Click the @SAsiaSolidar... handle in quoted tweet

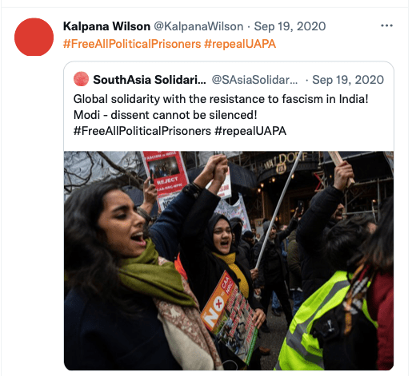click(x=254, y=80)
